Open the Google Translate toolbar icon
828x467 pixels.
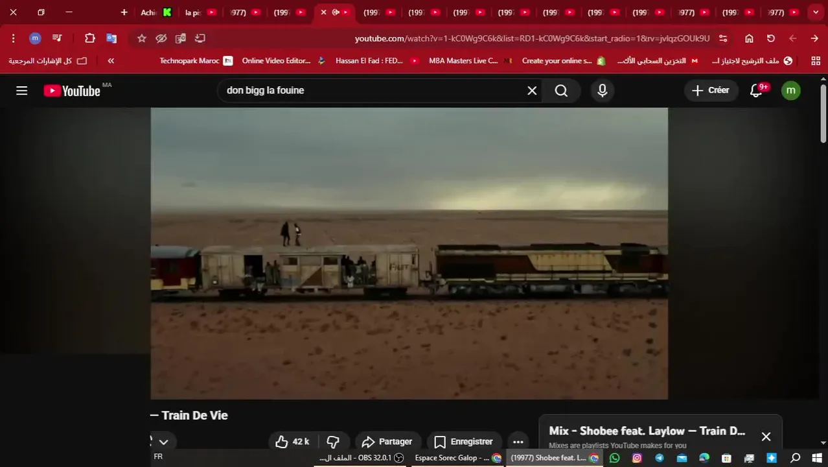(x=111, y=38)
